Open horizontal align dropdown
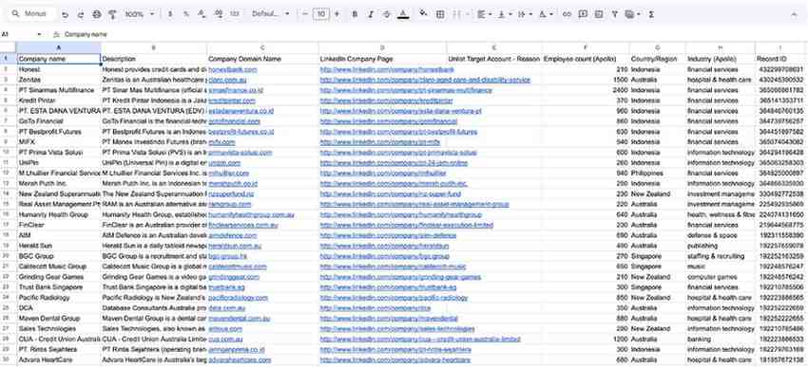808x367 pixels. (485, 14)
